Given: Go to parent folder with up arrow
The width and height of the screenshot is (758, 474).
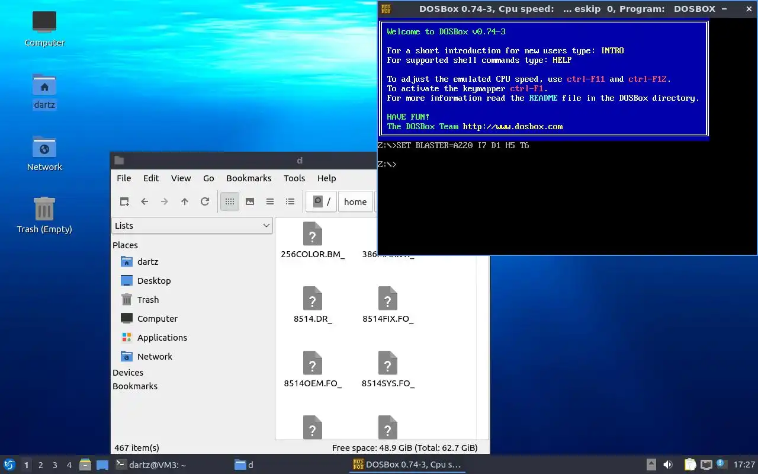Looking at the screenshot, I should [185, 201].
